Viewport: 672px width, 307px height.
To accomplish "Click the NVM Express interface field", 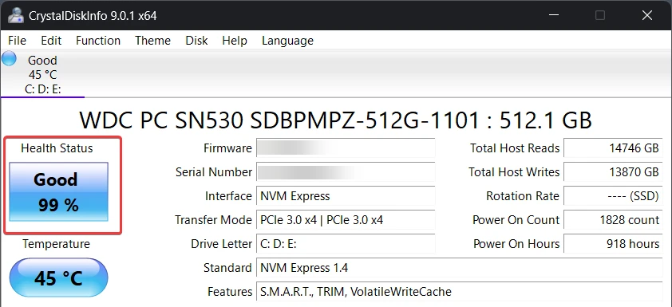I will [346, 196].
